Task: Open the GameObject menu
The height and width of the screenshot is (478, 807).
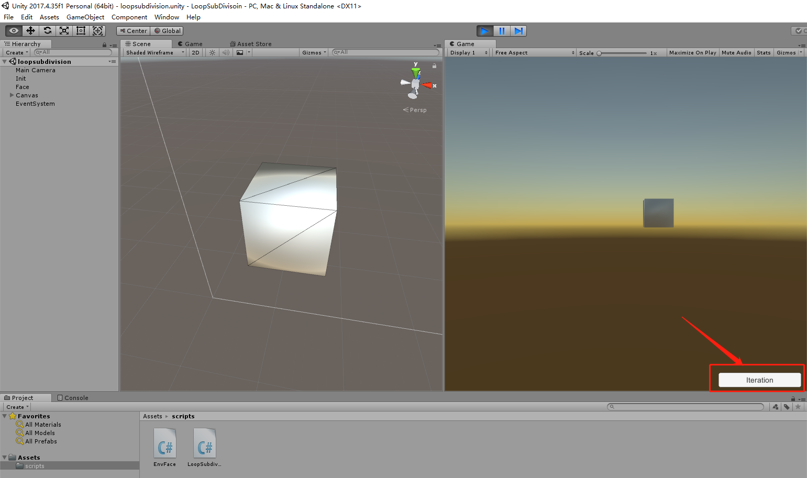Action: pyautogui.click(x=85, y=17)
